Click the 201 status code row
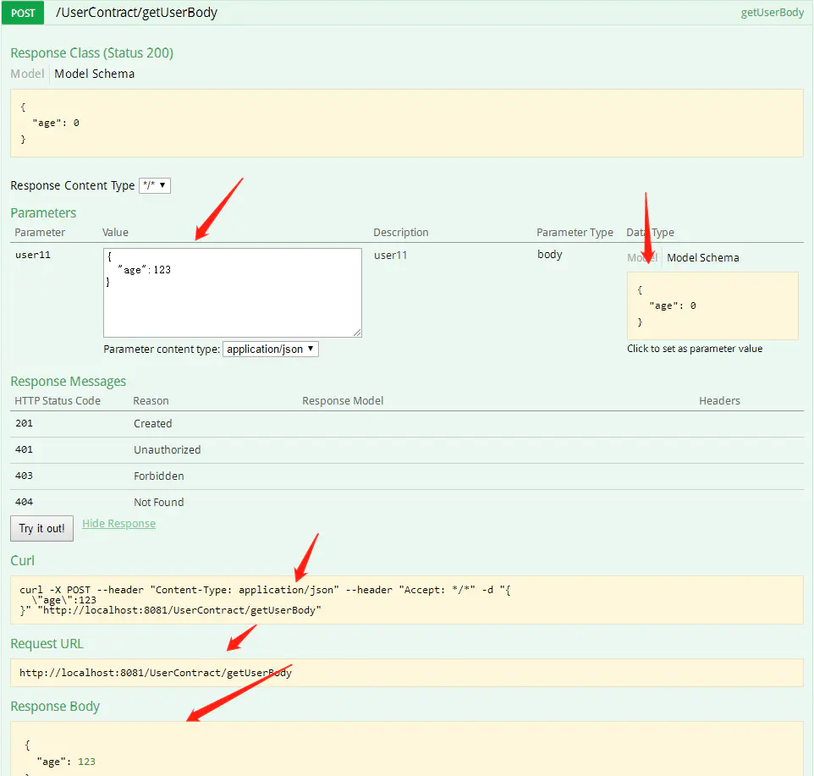The width and height of the screenshot is (814, 776). (x=407, y=424)
